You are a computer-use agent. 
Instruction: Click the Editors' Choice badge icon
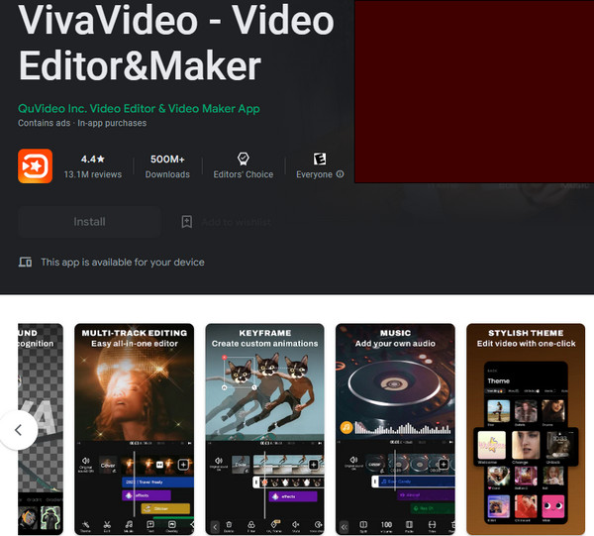[244, 159]
